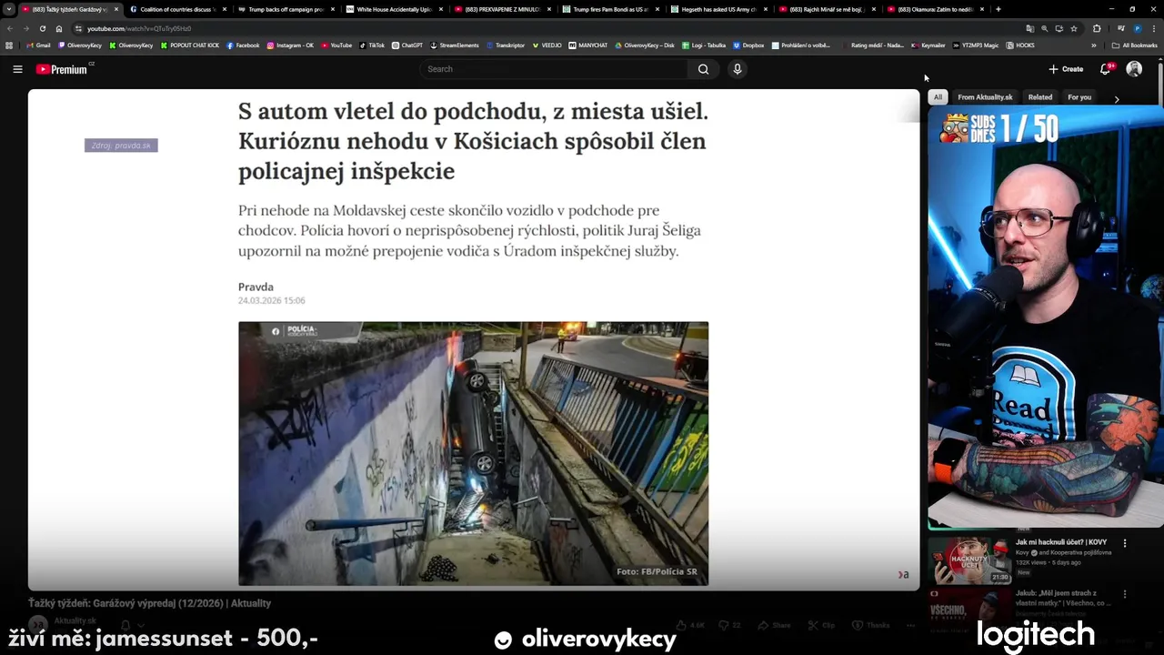Open Jak mi hacknuli účet video thumbnail

click(969, 560)
